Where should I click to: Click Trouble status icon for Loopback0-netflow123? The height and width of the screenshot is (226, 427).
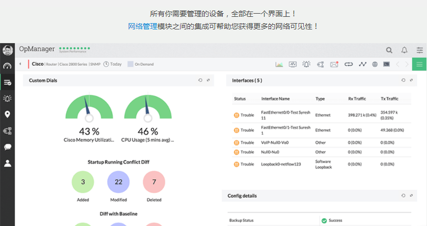coord(236,165)
